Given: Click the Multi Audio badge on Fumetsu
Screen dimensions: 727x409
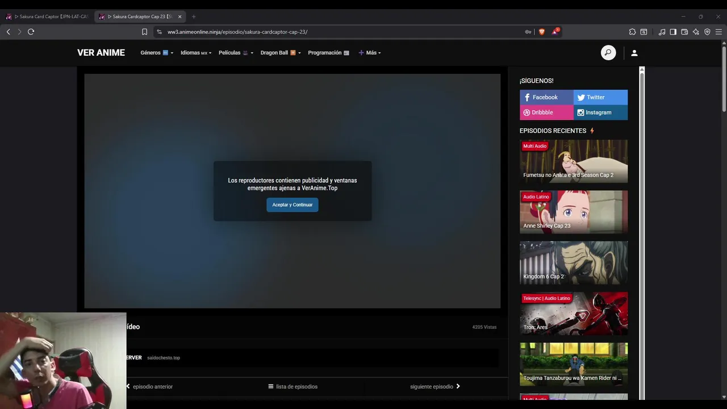Looking at the screenshot, I should click(x=535, y=146).
